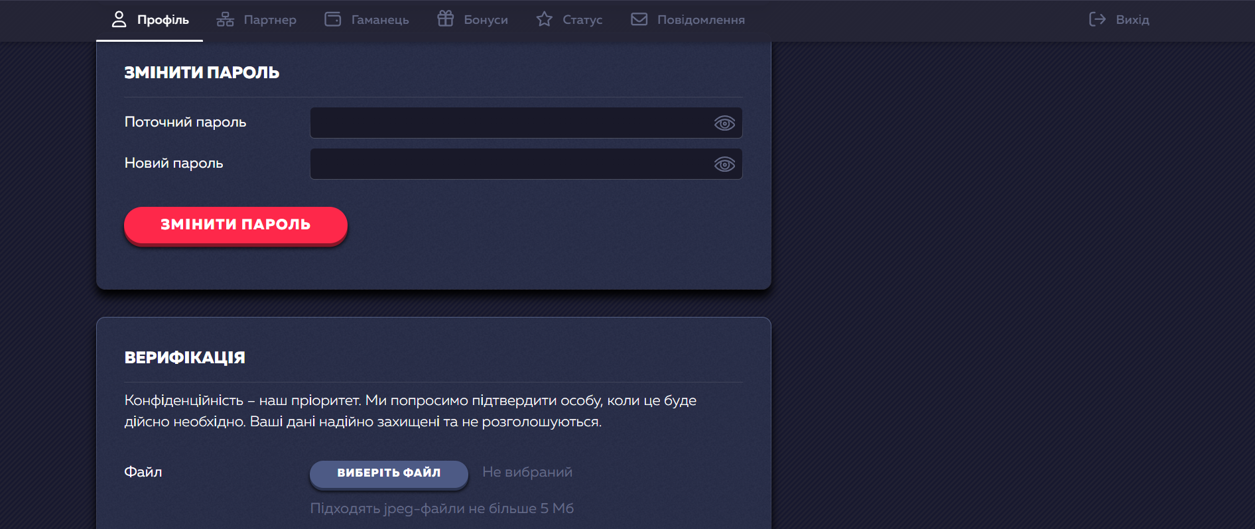Click the Партнер network icon
1255x529 pixels.
coord(225,19)
